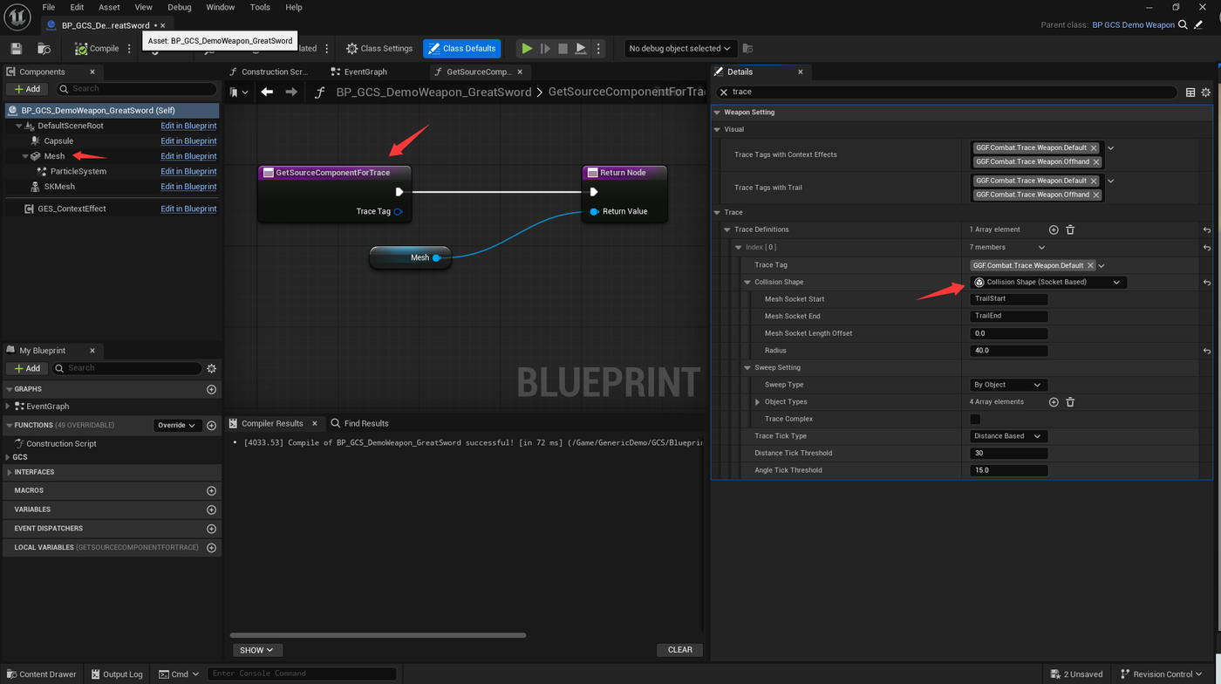The width and height of the screenshot is (1221, 684).
Task: Click the Radius value field
Action: click(x=1008, y=351)
